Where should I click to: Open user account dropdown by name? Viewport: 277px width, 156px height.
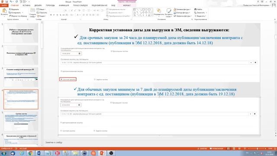coord(257,5)
